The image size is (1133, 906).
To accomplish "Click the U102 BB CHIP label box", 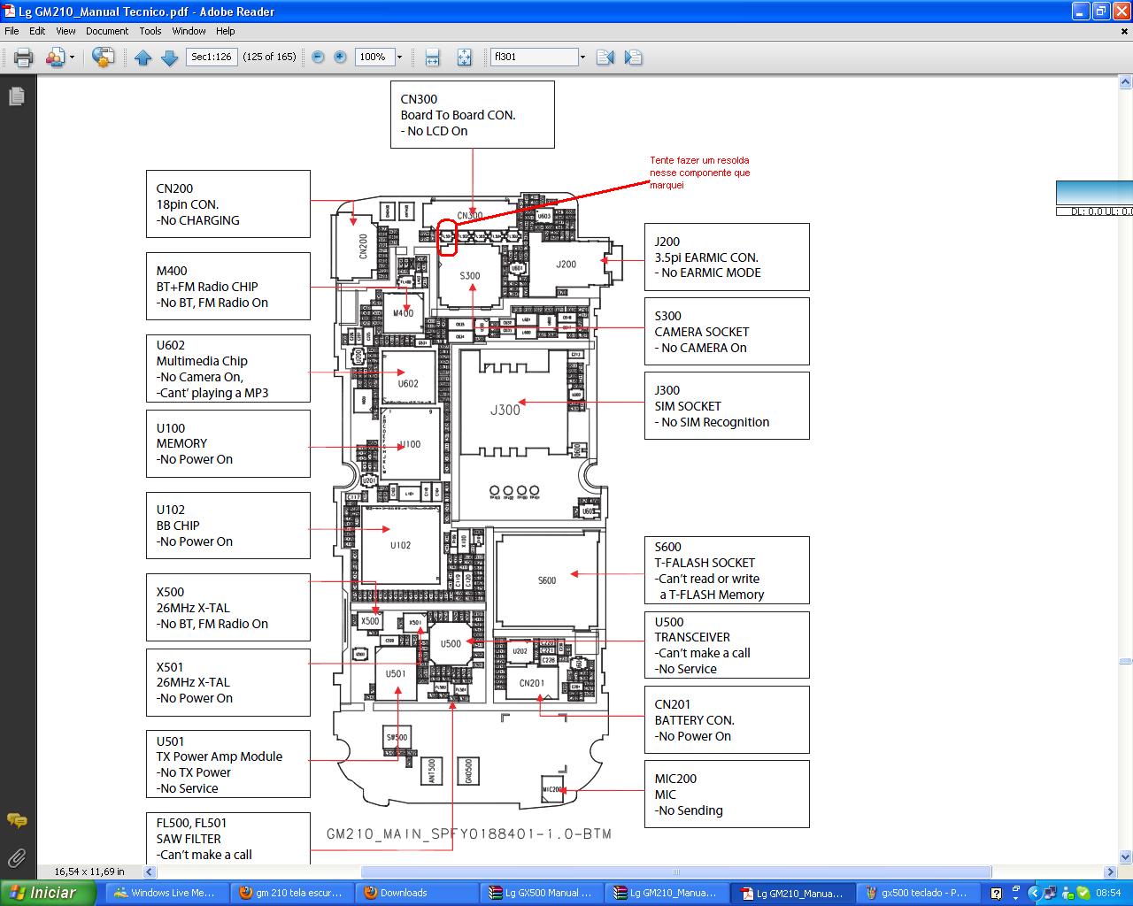I will (x=228, y=526).
